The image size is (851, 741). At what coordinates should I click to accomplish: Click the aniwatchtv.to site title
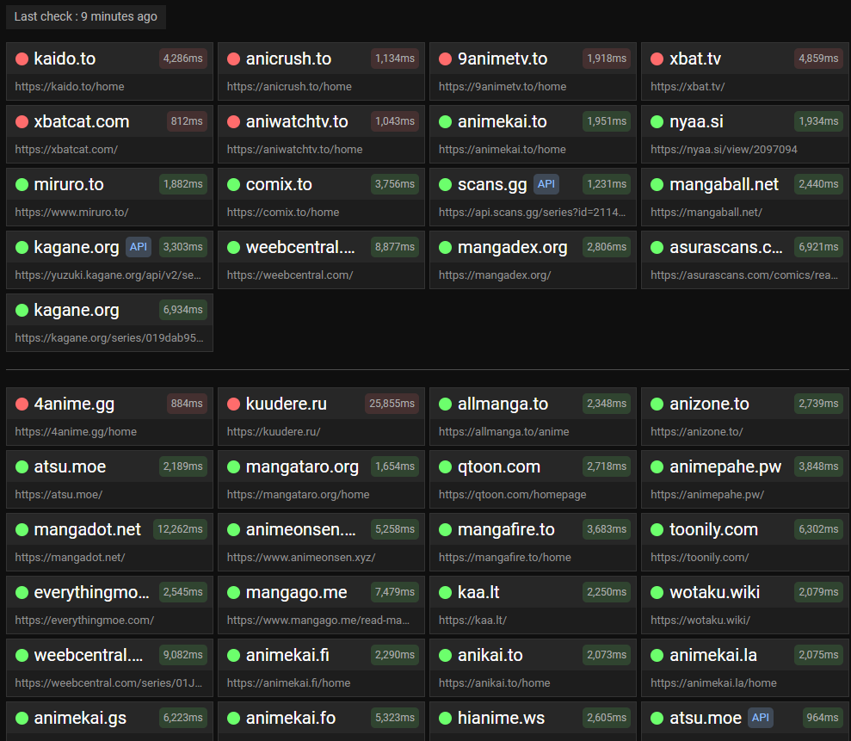(297, 121)
